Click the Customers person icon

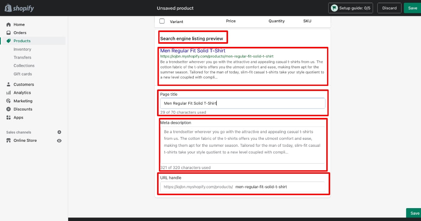point(9,84)
